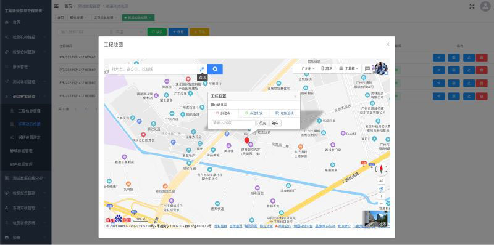Toggle the sidebar collapse hamburger icon
494x245 pixels.
56,6
